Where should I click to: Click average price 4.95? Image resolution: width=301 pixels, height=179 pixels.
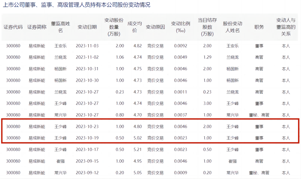coord(138,161)
